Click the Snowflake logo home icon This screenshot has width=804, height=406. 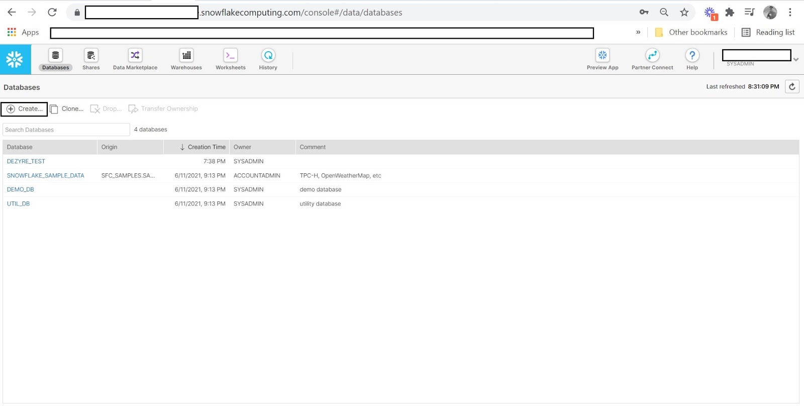tap(15, 59)
